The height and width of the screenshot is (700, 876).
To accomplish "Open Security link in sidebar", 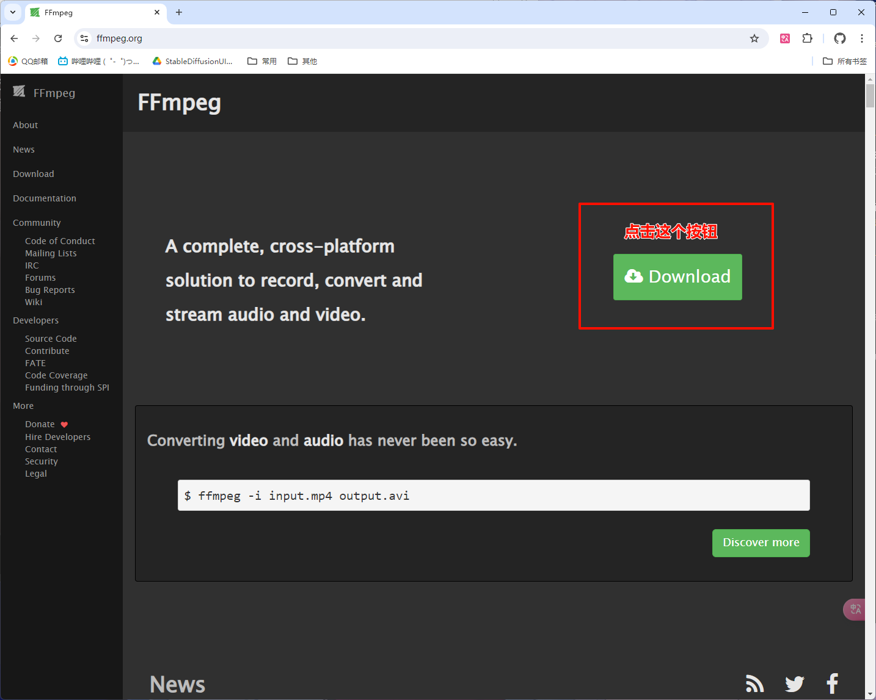I will (x=42, y=461).
